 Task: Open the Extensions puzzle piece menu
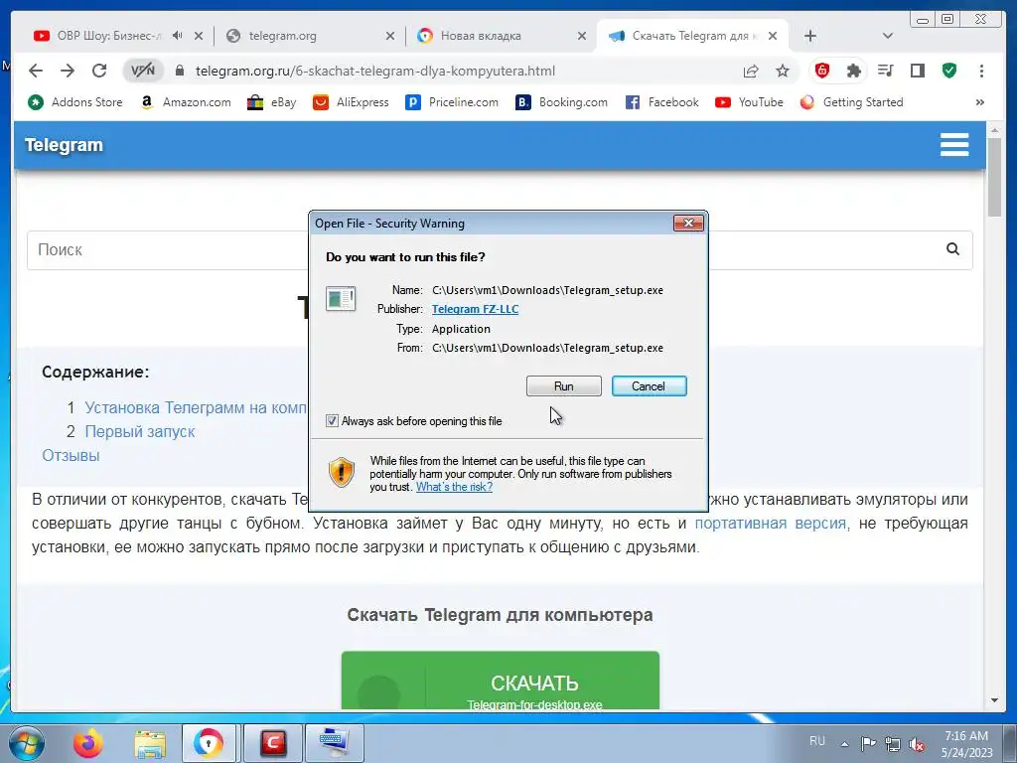[854, 71]
